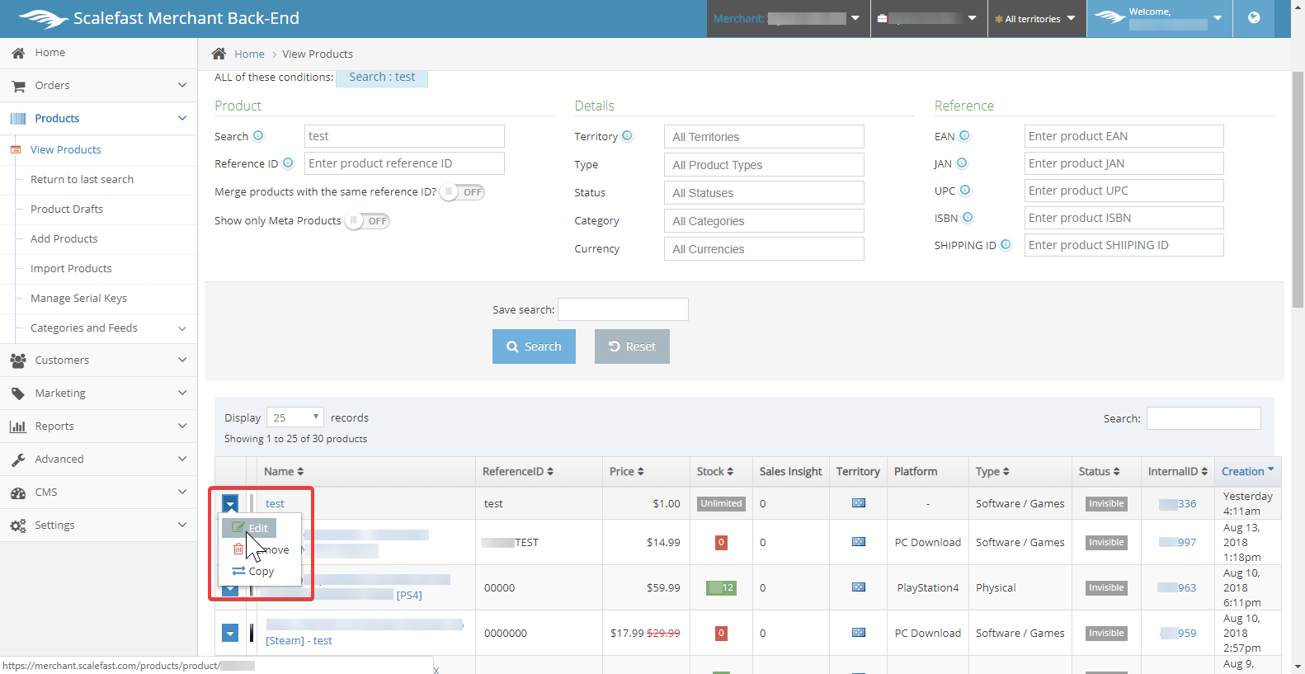Screen dimensions: 1305x674
Task: Sort table by Price column header
Action: [x=626, y=472]
